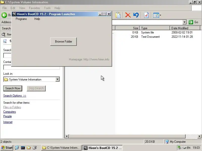202x151 pixels.
Task: Click the 2 objects status bar text
Action: (6, 142)
